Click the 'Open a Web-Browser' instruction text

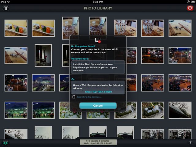click(x=98, y=87)
